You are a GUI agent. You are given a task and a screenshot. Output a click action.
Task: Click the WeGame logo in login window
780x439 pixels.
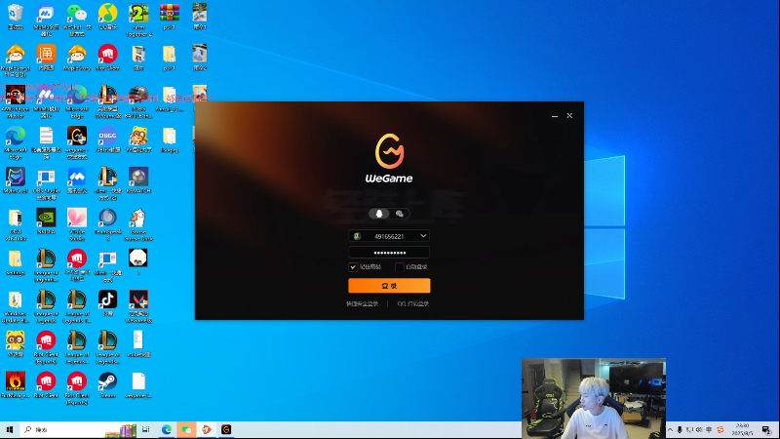(389, 158)
